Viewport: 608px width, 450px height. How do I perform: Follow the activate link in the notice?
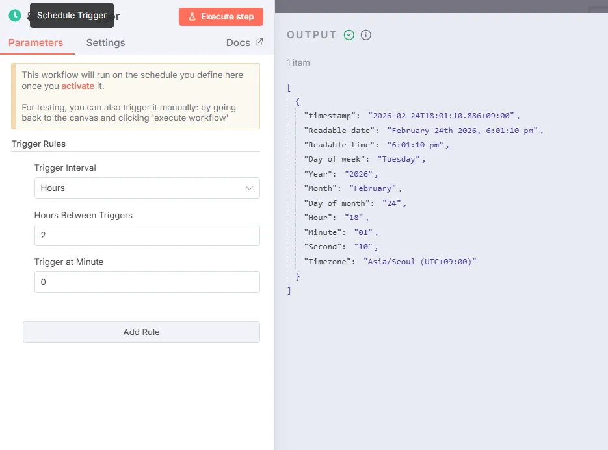78,86
